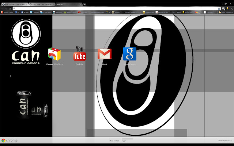This screenshot has width=234, height=146.
Task: Open the FreeSFX bookmark
Action: click(x=132, y=12)
